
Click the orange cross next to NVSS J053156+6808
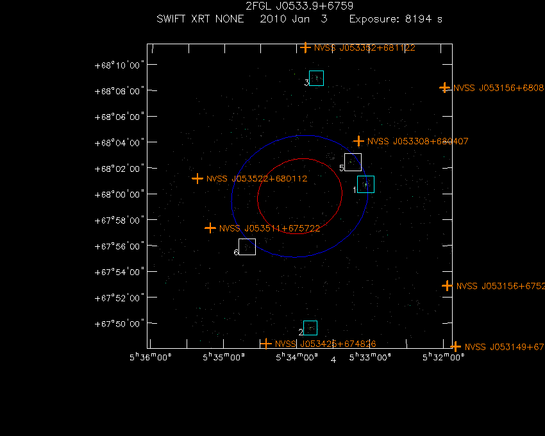pos(444,88)
